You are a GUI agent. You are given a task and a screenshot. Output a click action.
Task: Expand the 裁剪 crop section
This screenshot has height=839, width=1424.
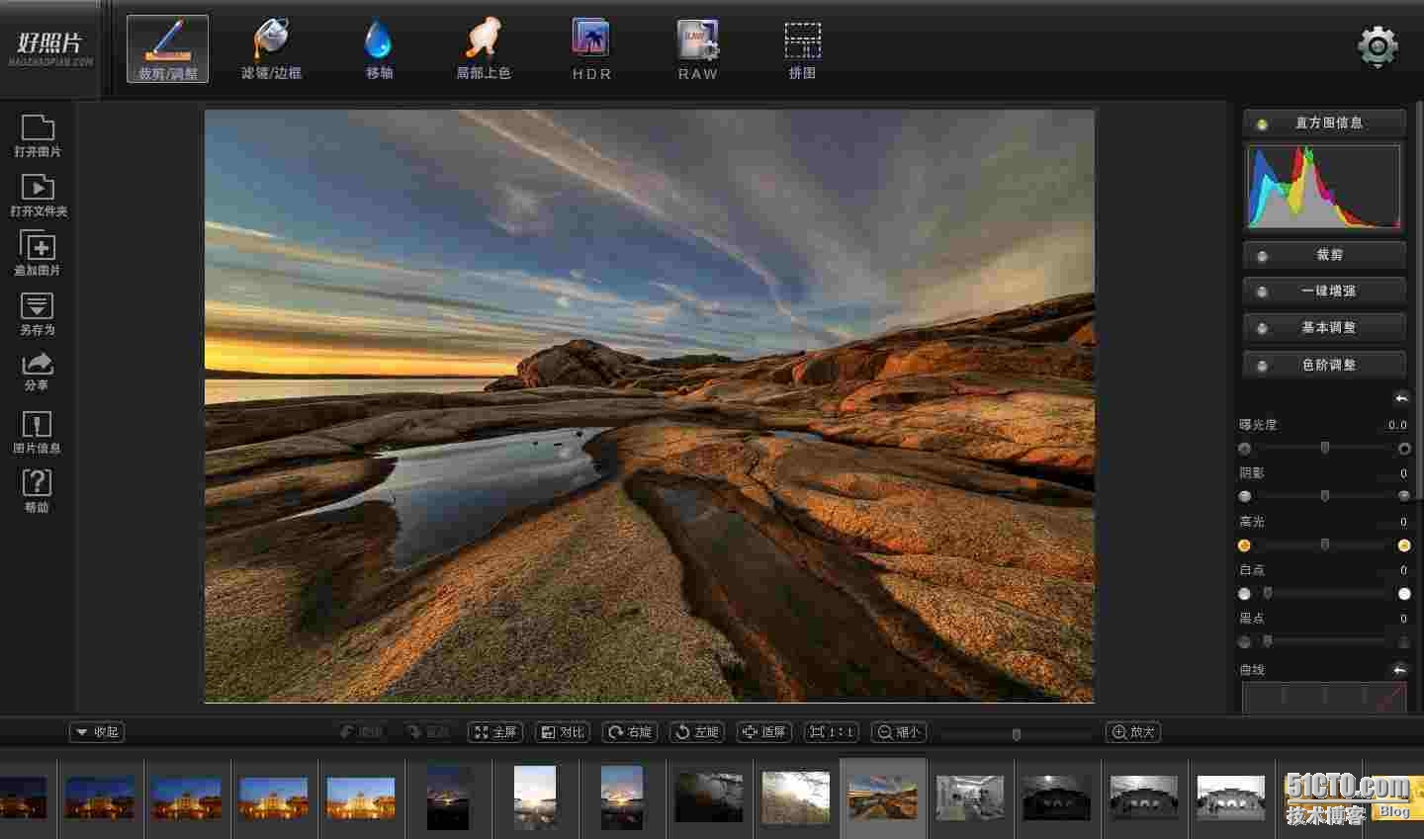[x=1324, y=255]
